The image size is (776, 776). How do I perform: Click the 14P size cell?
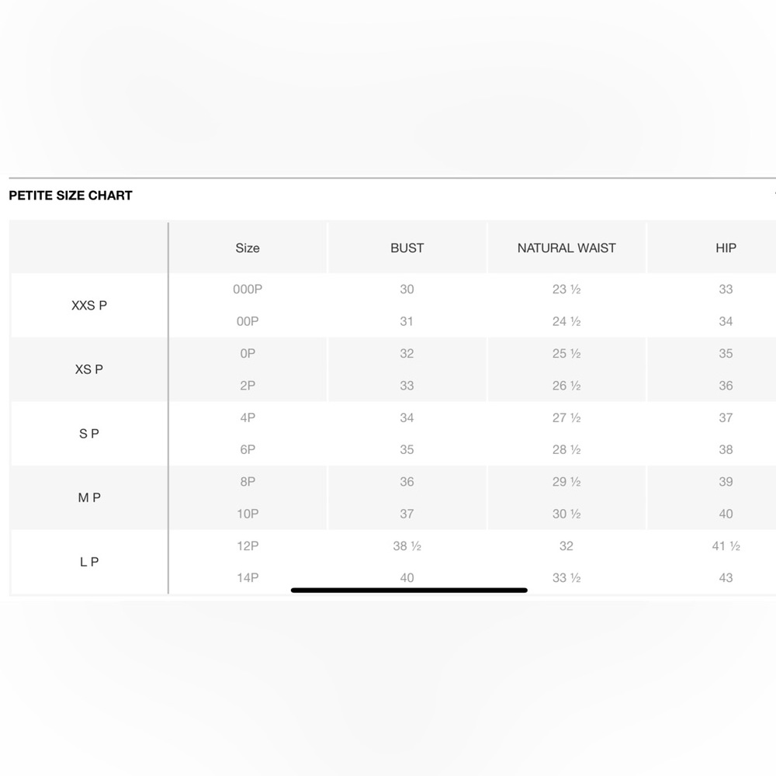click(248, 577)
